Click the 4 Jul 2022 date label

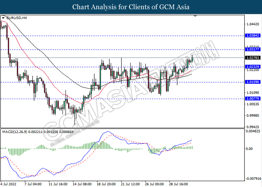pos(8,184)
